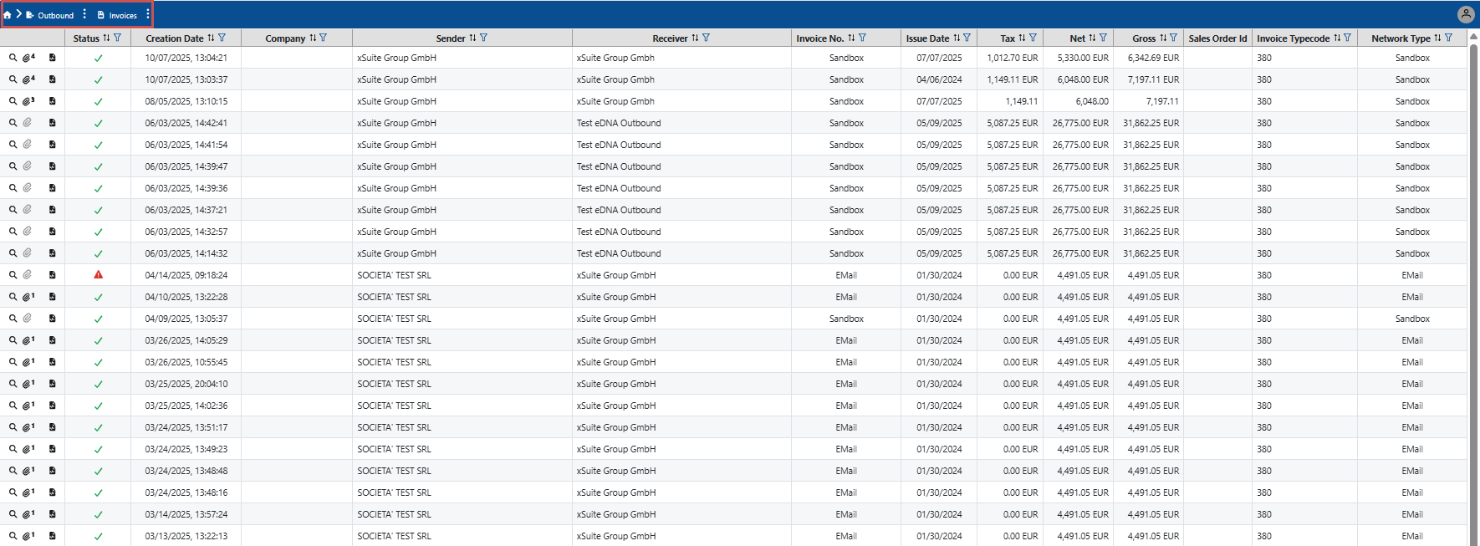This screenshot has height=546, width=1480.
Task: Click the Sales Order Id column header
Action: [x=1217, y=38]
